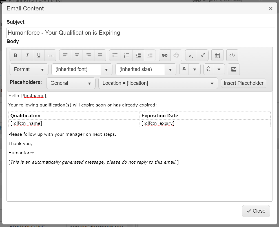Apply superscript formatting
The image size is (279, 227).
(203, 55)
